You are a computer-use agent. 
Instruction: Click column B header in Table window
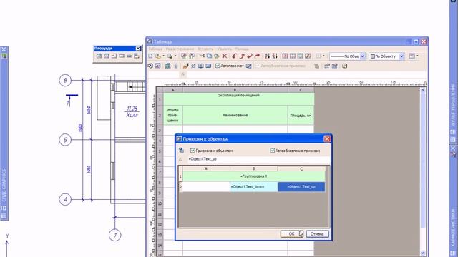235,90
